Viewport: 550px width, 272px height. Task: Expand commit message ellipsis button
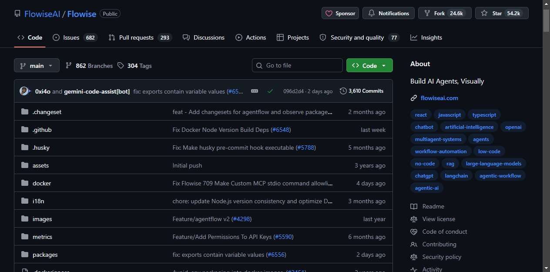(255, 91)
